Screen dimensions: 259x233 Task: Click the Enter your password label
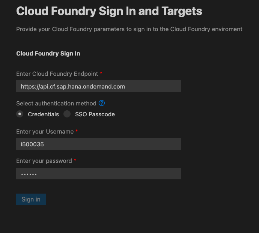click(x=44, y=161)
